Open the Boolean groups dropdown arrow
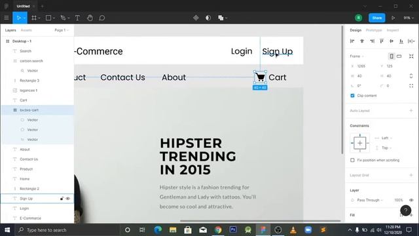This screenshot has width=419, height=236. (x=226, y=18)
